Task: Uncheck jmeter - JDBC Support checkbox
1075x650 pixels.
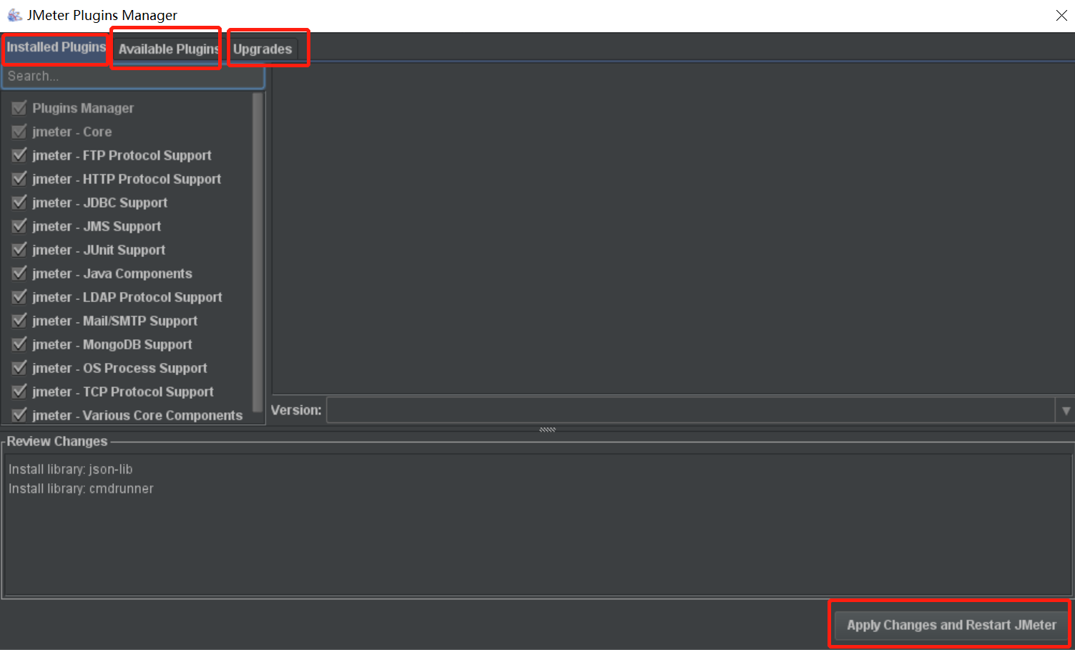Action: [19, 203]
